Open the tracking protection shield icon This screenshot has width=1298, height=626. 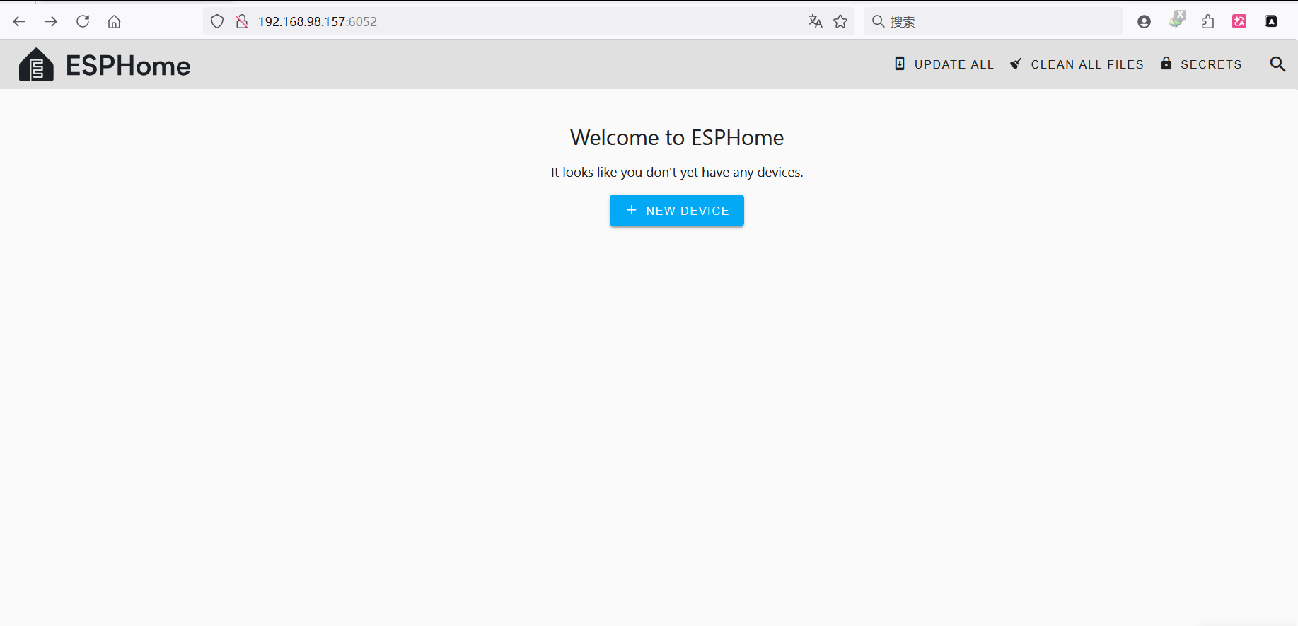217,21
